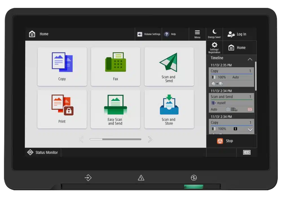Open Volume Settings
Screen dimensions: 282x197
tap(149, 34)
